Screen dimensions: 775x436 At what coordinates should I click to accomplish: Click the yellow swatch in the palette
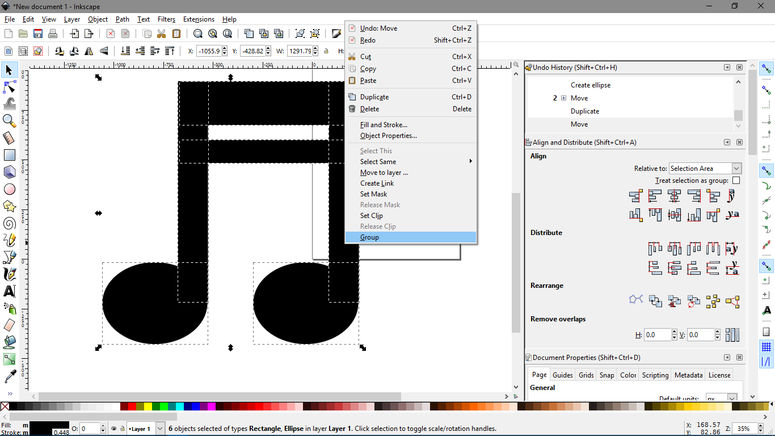tap(148, 406)
